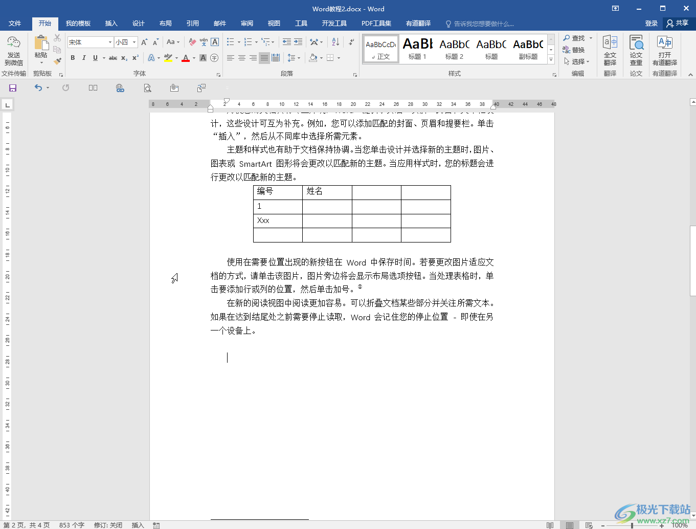696x529 pixels.
Task: Click 全文翻译 translate icon
Action: [610, 51]
